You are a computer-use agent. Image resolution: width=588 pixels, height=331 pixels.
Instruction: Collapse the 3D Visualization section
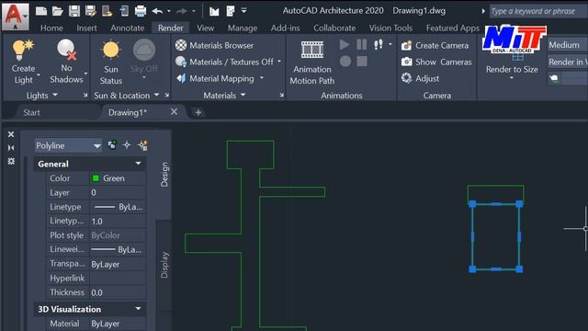138,309
